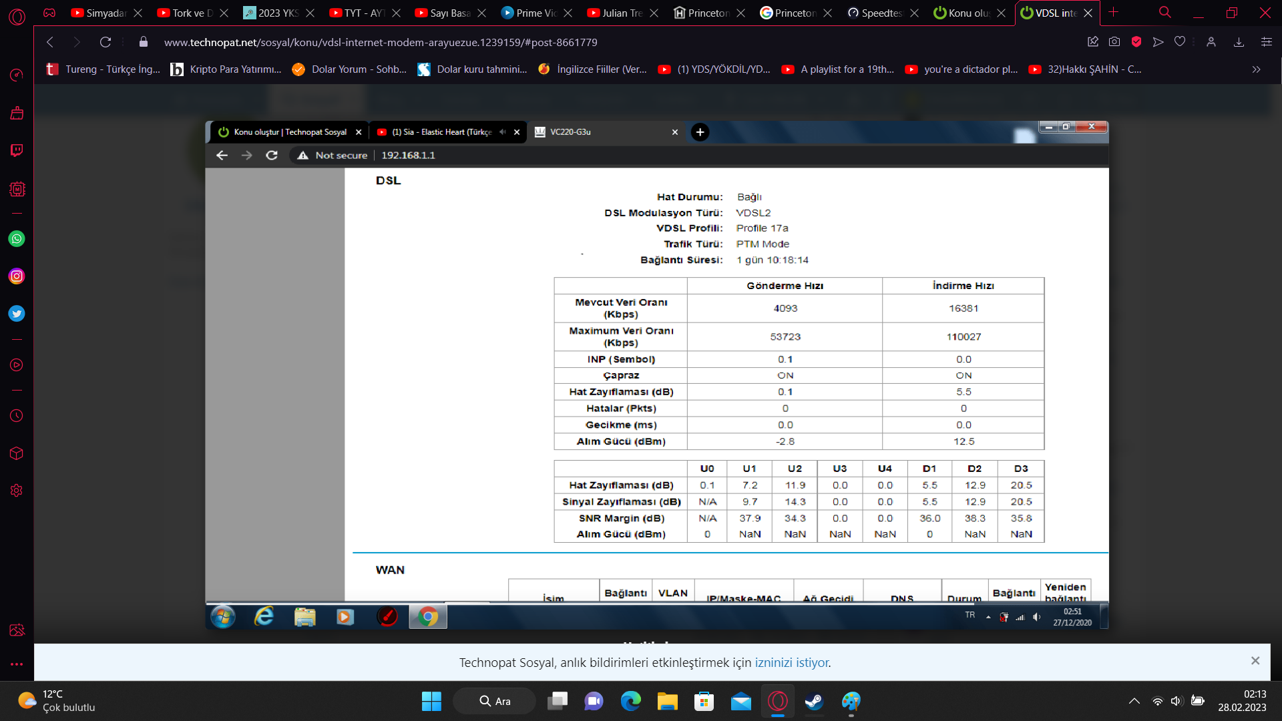The image size is (1282, 721).
Task: Click the 'izninizi istiyor' notification link
Action: click(x=791, y=663)
